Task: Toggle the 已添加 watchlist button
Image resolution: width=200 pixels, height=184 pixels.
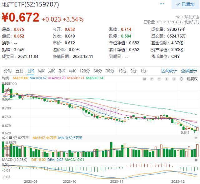Action: 185,4
